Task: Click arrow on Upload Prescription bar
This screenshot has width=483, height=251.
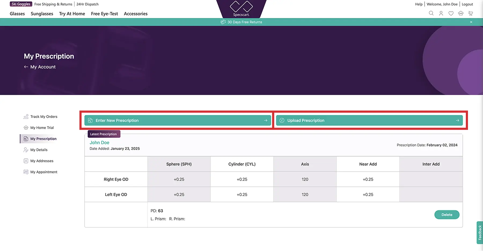Action: 457,120
